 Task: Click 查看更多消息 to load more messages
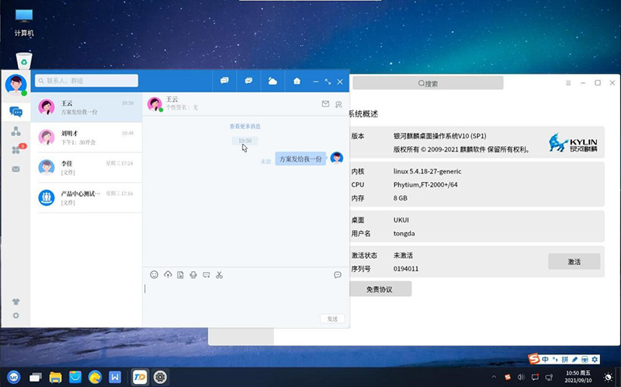point(245,126)
